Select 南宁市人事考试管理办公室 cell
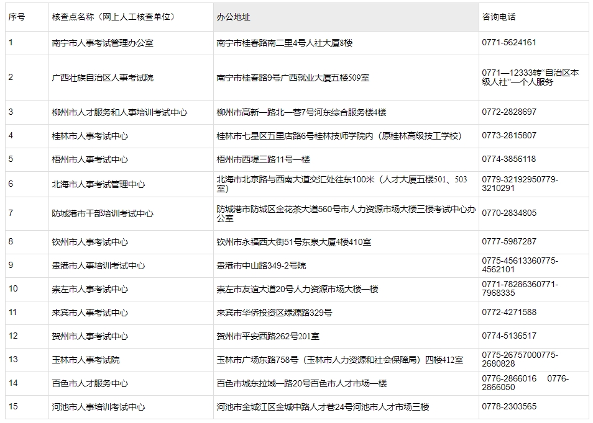593x423 pixels. [x=103, y=43]
